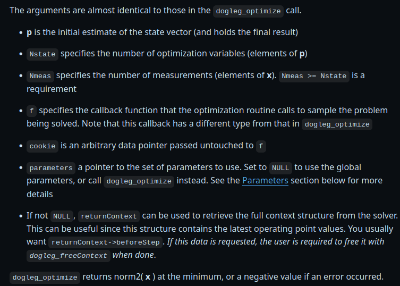This screenshot has height=286, width=400.
Task: Click the returnContext code label
Action: click(x=109, y=216)
